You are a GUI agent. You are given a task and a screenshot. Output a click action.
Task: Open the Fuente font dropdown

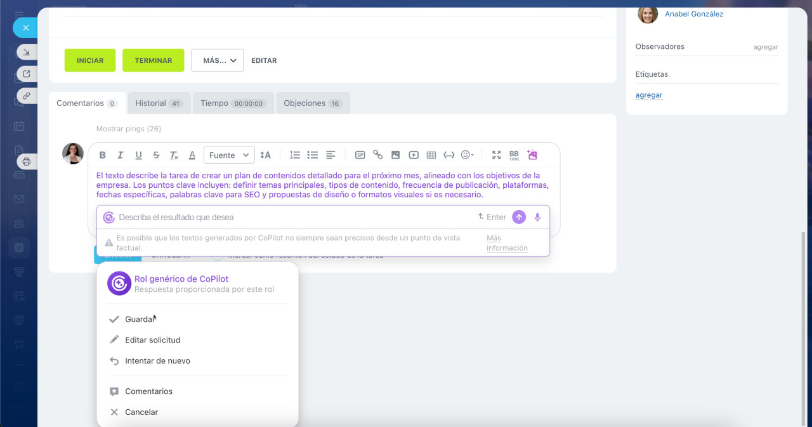[229, 155]
